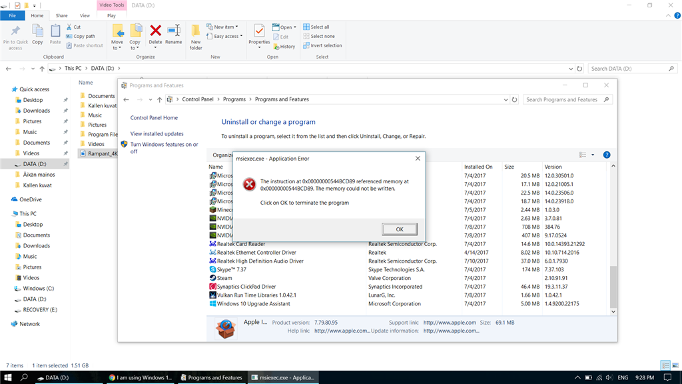Click the Paste icon in ribbon
The width and height of the screenshot is (682, 384).
pos(55,31)
